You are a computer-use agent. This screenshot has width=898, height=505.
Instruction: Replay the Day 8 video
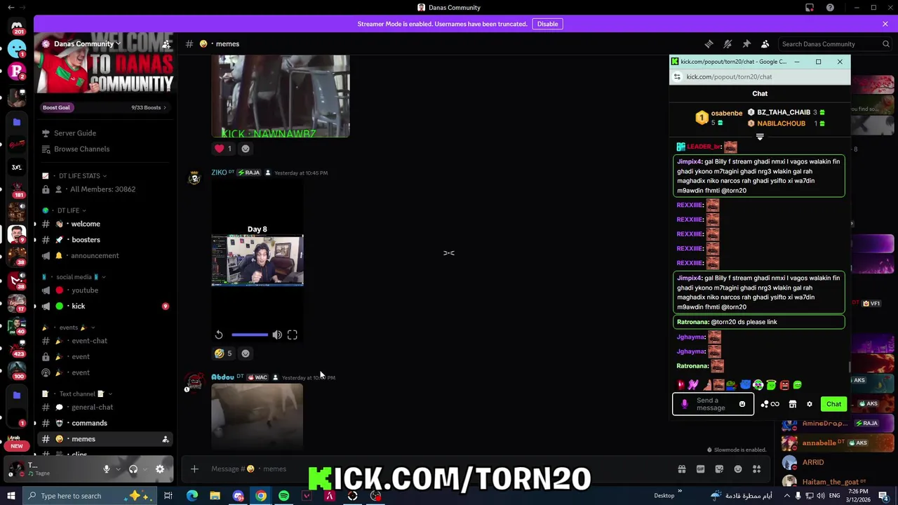coord(219,335)
